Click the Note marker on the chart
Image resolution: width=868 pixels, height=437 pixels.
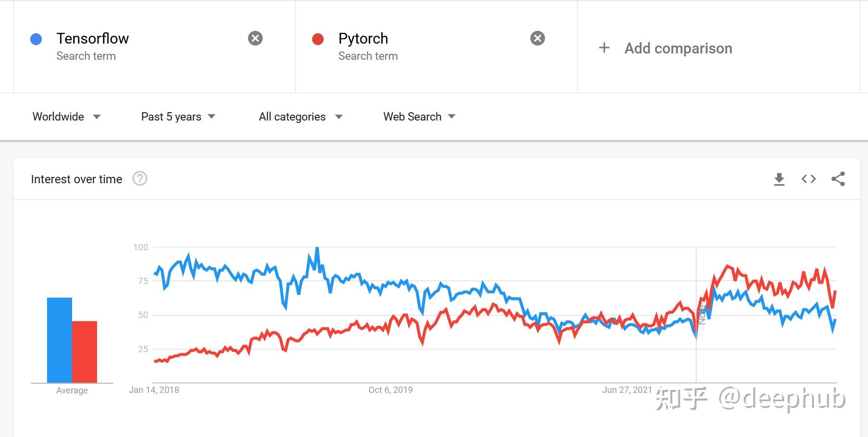click(702, 315)
